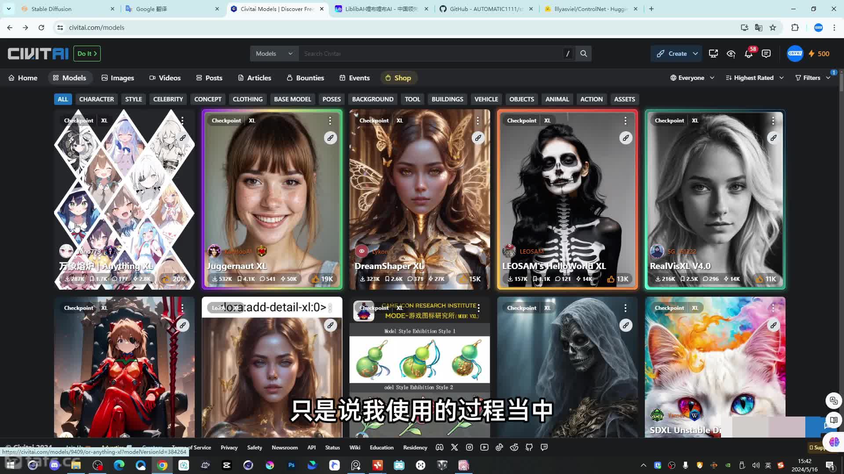The image size is (844, 474).
Task: Open Reddit icon in footer
Action: (514, 447)
